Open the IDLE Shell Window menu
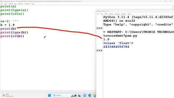Screen dimensions: 174x98 124,14
